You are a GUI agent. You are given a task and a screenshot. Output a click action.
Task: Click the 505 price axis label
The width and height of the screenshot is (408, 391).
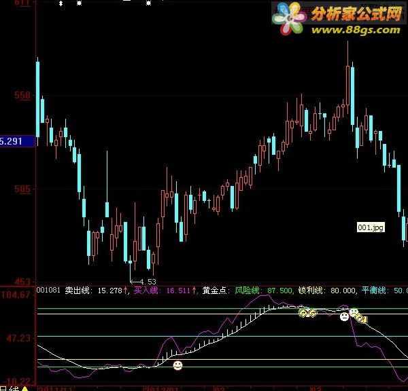click(x=22, y=189)
